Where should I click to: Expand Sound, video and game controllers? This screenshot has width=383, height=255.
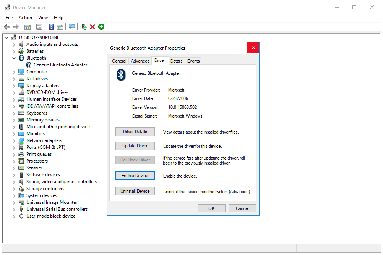pyautogui.click(x=14, y=182)
